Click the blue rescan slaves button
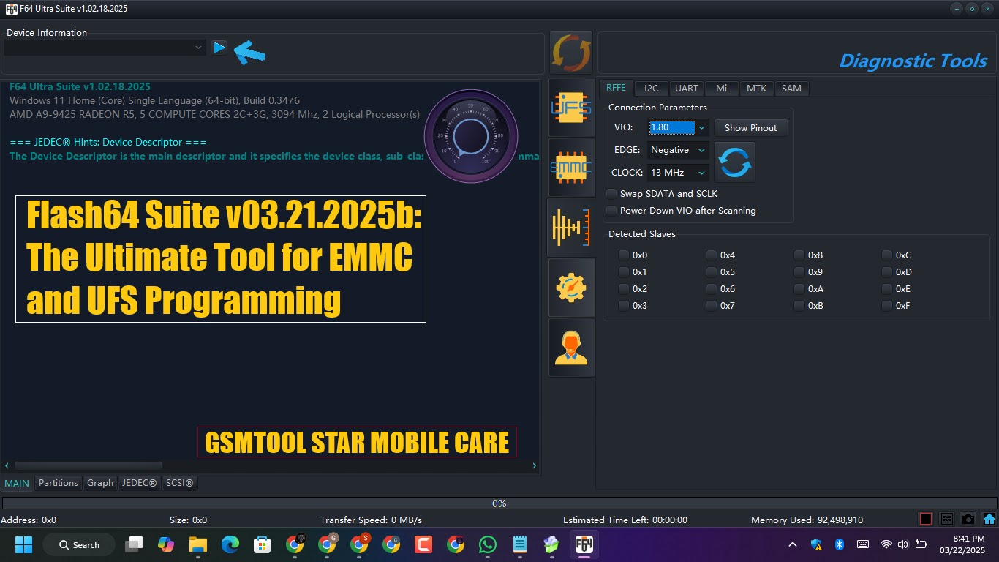 click(x=734, y=162)
